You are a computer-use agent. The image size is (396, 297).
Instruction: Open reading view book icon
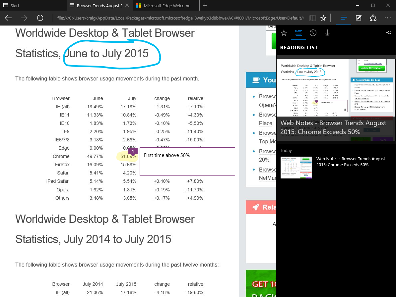[313, 18]
